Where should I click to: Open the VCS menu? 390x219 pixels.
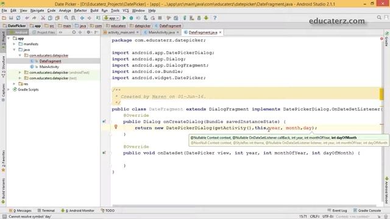click(x=126, y=10)
